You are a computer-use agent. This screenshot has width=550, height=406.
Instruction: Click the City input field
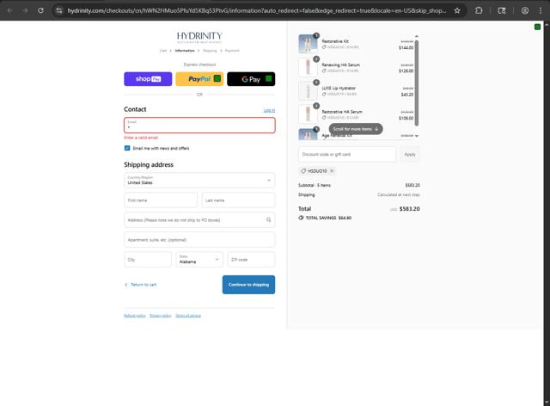tap(148, 260)
